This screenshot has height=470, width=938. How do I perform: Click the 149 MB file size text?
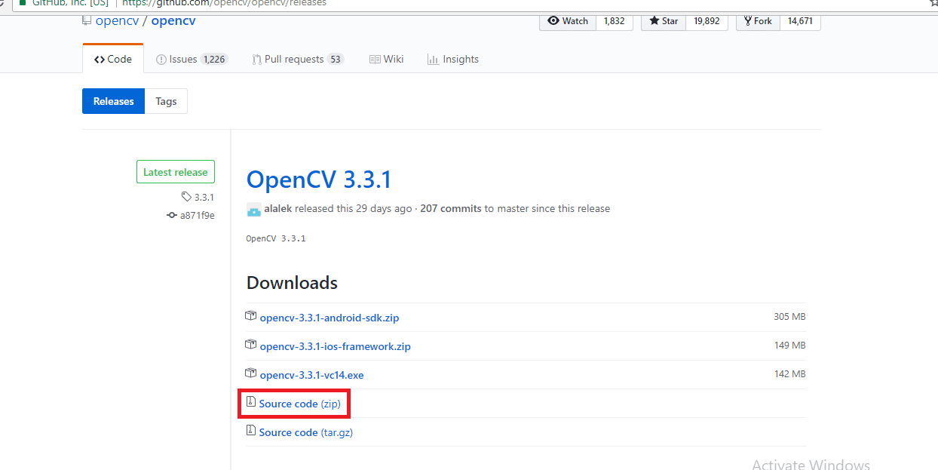tap(789, 346)
